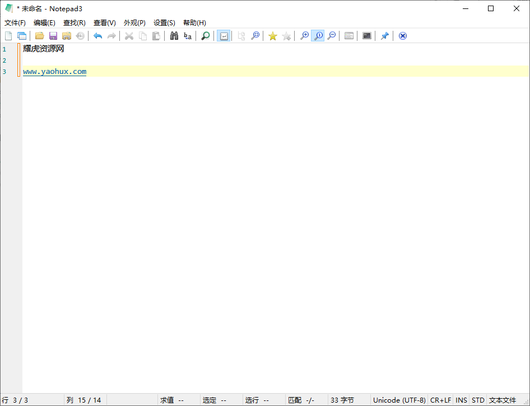Click line number 2 in the margin
This screenshot has height=406, width=530.
[x=4, y=60]
